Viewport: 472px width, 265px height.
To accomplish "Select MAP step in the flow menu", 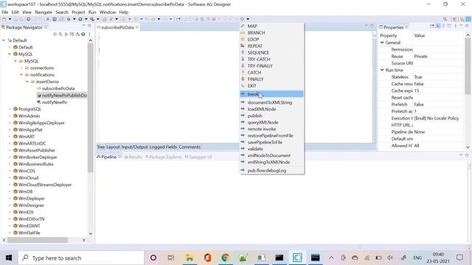I will 272,26.
